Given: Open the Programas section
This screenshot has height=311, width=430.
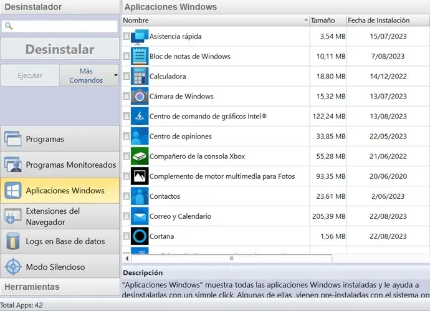Looking at the screenshot, I should tap(60, 139).
